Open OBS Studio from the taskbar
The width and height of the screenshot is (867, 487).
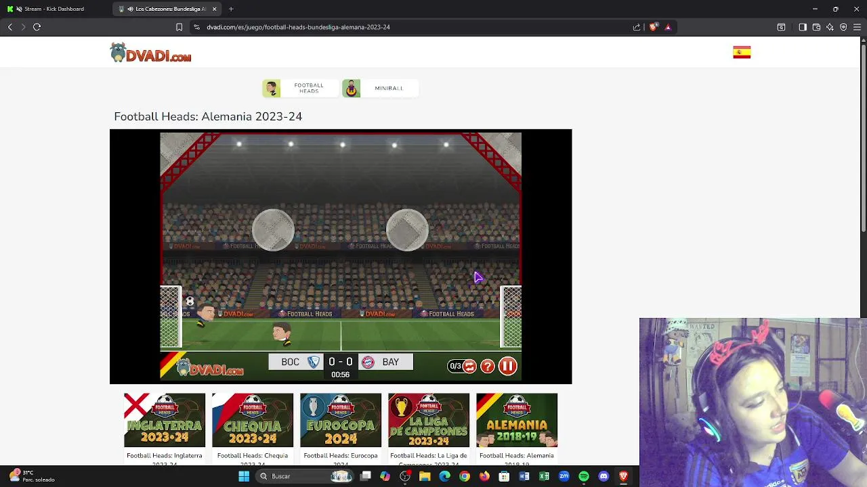click(405, 476)
